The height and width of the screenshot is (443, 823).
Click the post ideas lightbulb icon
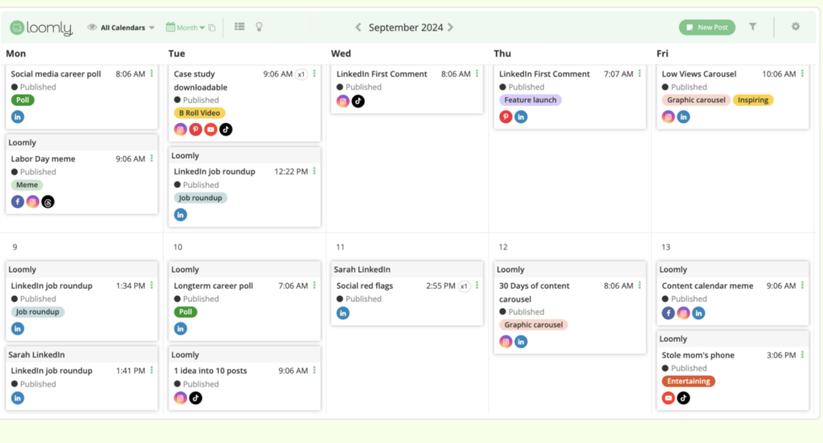click(x=259, y=27)
